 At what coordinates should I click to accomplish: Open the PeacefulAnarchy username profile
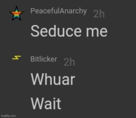click(x=59, y=11)
